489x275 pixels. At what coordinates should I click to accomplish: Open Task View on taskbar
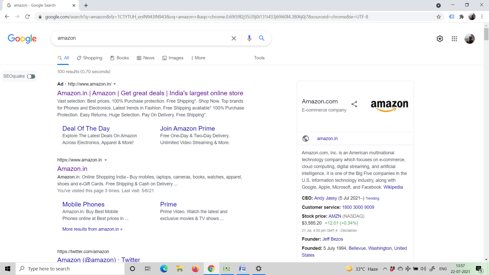pos(148,269)
